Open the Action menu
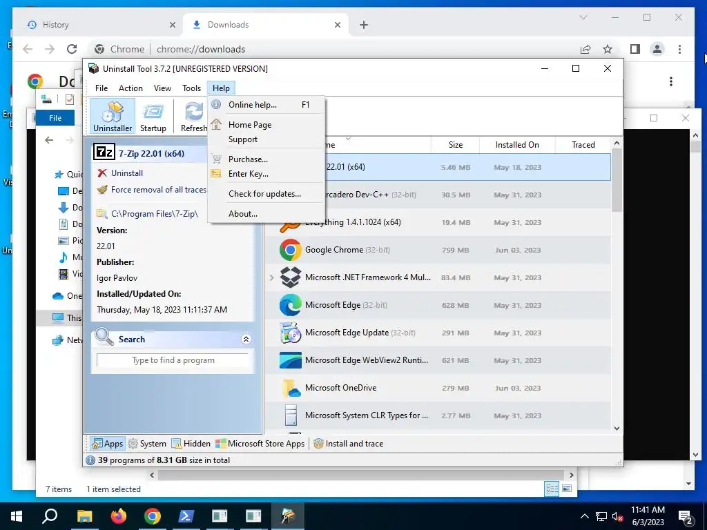Image resolution: width=707 pixels, height=530 pixels. point(130,88)
